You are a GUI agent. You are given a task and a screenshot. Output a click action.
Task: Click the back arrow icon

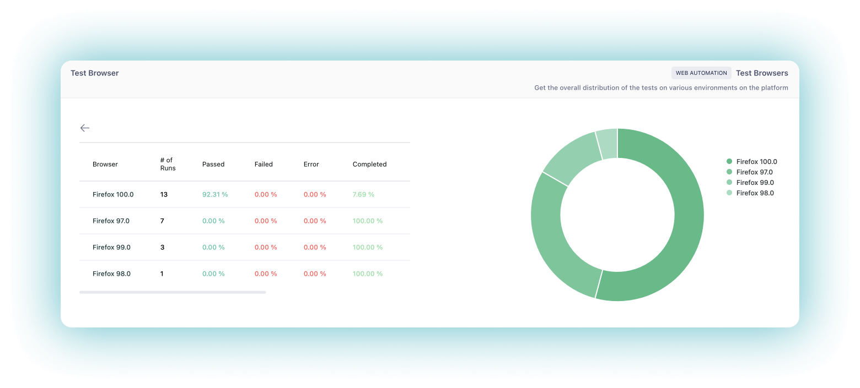(84, 128)
